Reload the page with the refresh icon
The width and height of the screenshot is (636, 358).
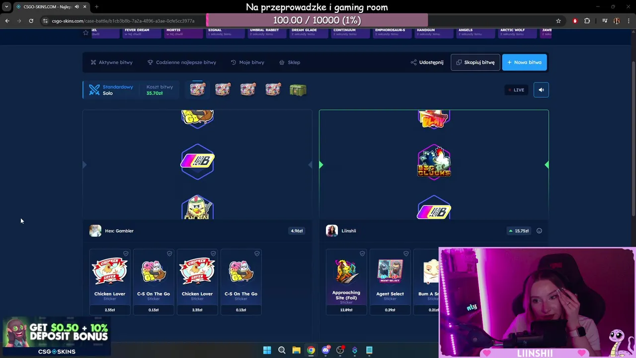(x=31, y=21)
